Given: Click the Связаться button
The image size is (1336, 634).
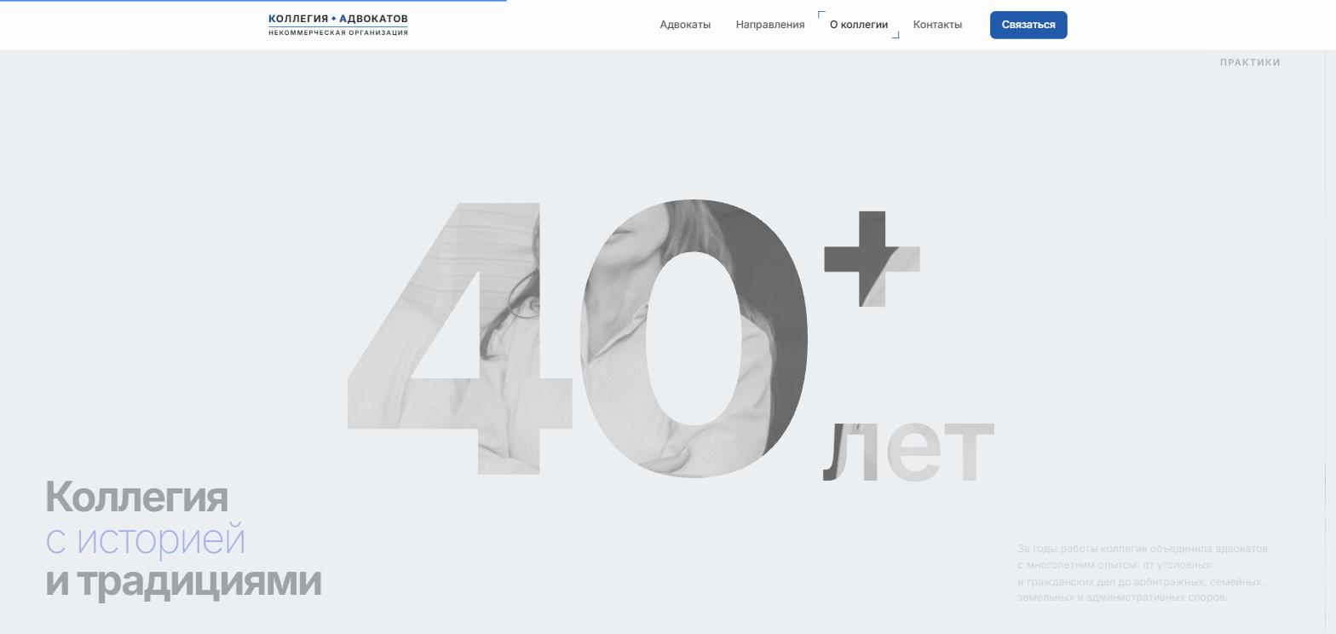Looking at the screenshot, I should pos(1028,25).
